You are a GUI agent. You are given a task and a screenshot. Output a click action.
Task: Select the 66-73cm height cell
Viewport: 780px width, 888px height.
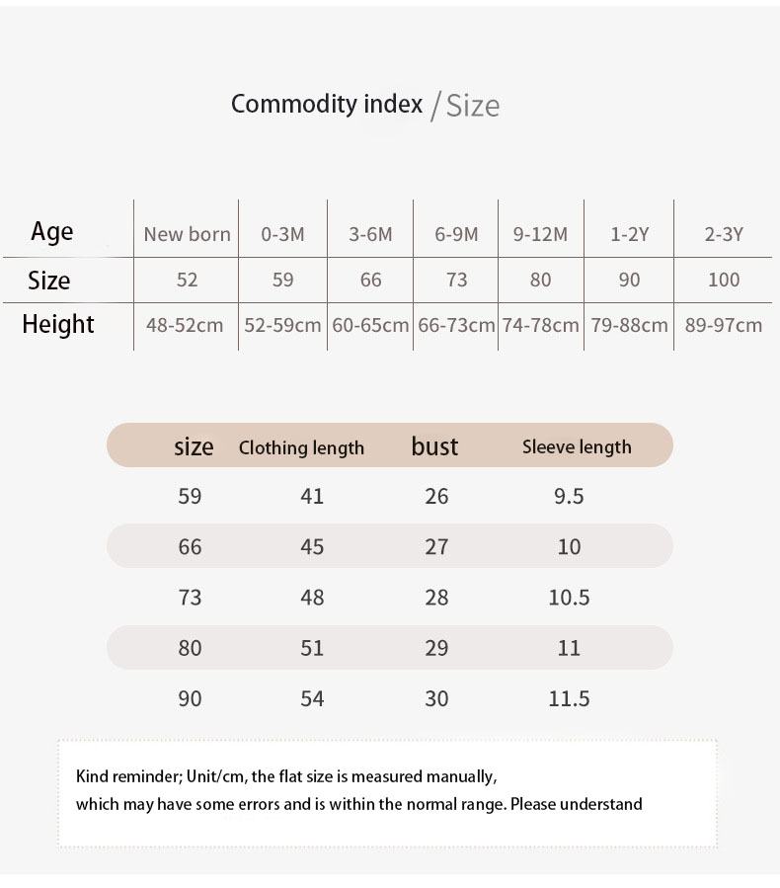coord(456,325)
